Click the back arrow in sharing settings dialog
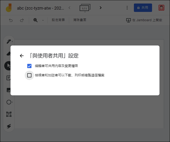This screenshot has width=170, height=142. coord(22,56)
